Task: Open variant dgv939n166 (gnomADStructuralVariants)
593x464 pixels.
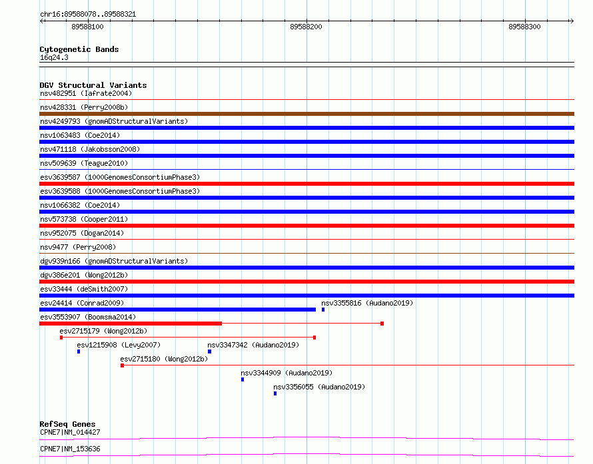Action: [x=114, y=261]
